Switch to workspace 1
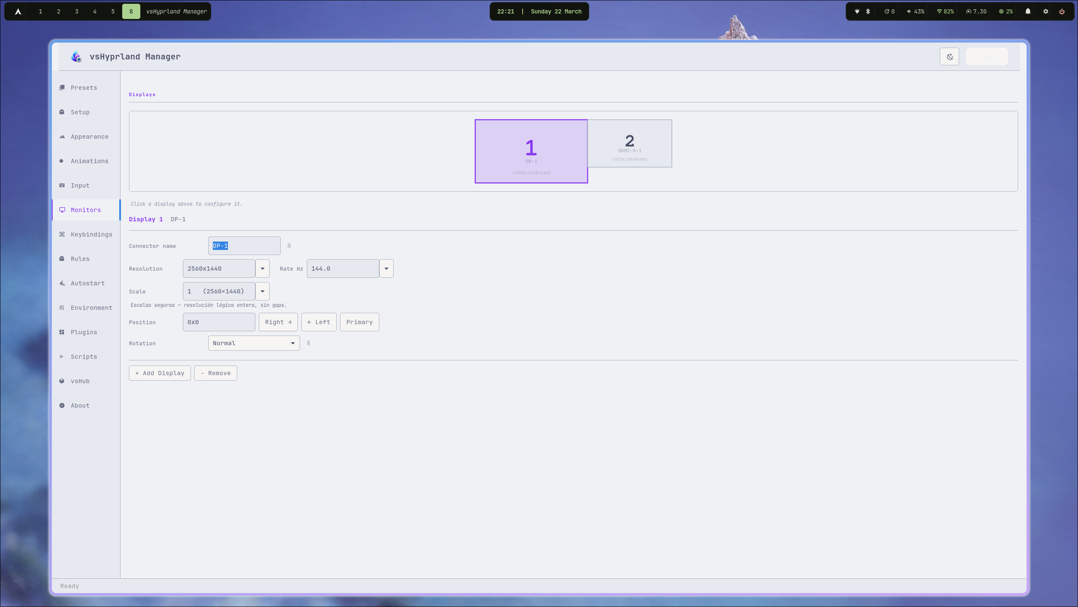The width and height of the screenshot is (1078, 607). click(40, 11)
